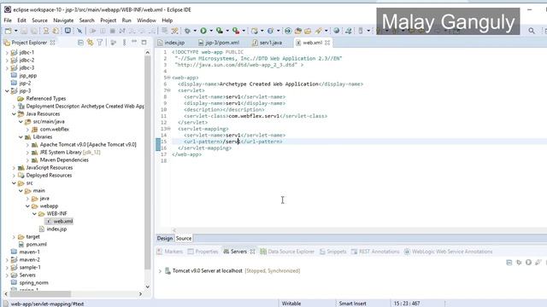Click the toolbar Search magnifier icon
547x307 pixels.
[532, 31]
